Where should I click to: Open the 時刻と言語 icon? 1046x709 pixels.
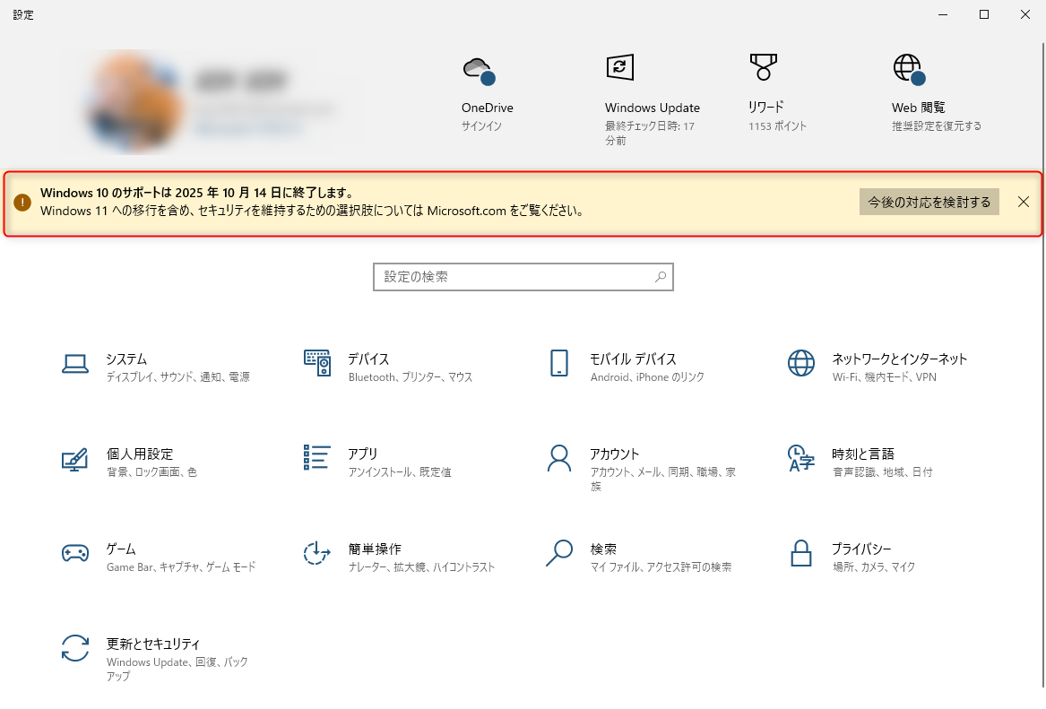coord(801,458)
